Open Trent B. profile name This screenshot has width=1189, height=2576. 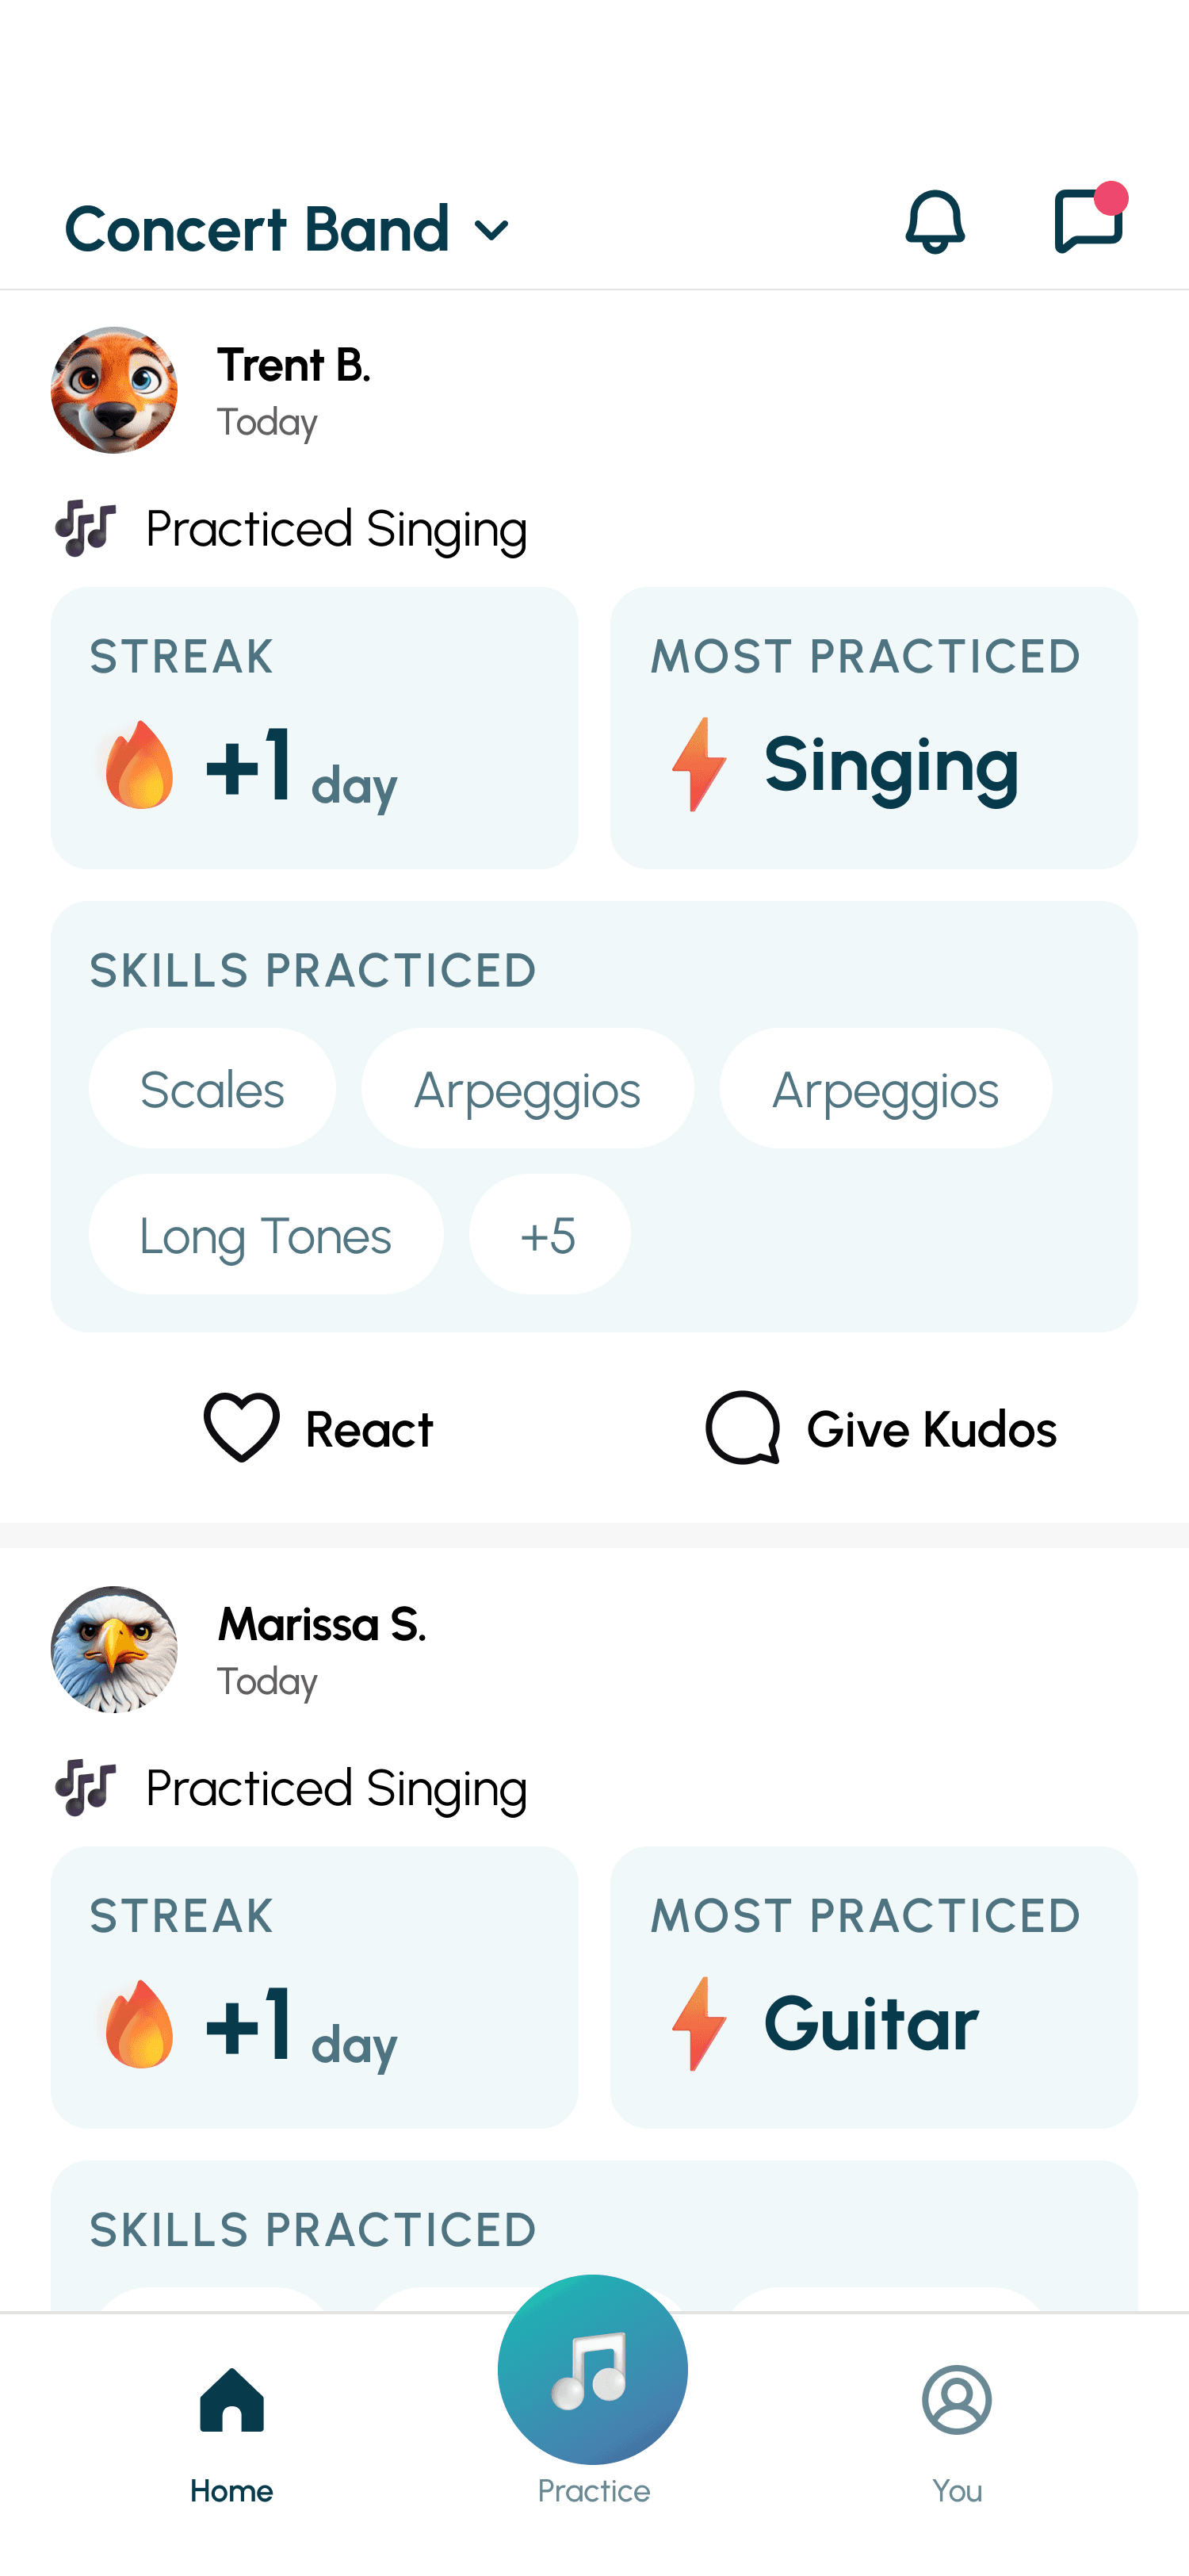[294, 365]
